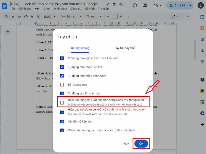Screen dimensions: 206x154
Task: Open the comments panel icon
Action: point(144,6)
